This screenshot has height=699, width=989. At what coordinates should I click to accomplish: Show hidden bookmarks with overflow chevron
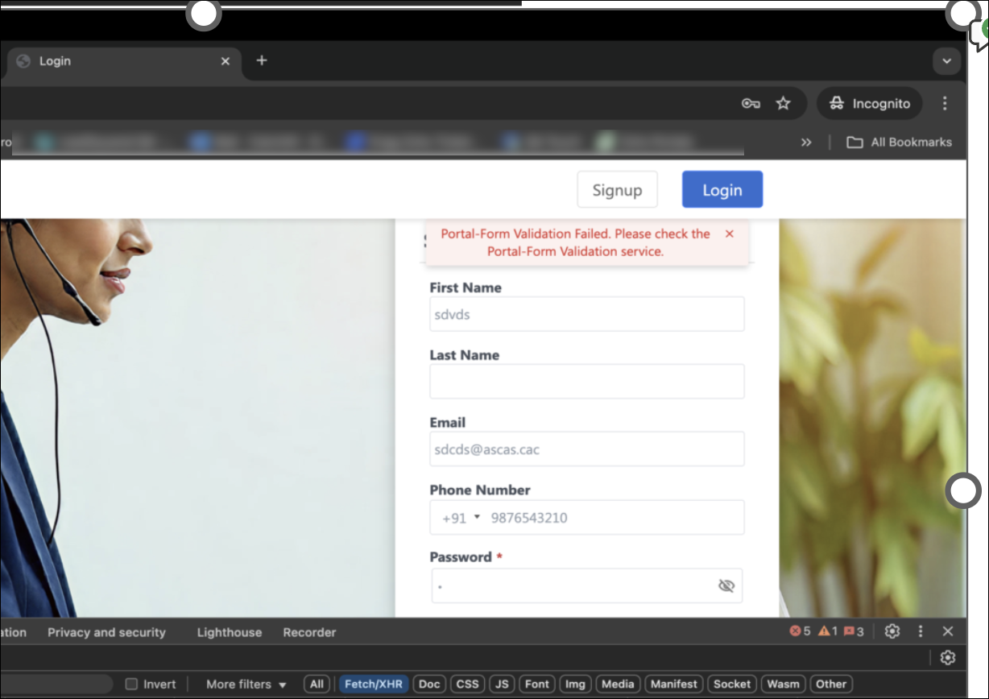click(x=806, y=143)
